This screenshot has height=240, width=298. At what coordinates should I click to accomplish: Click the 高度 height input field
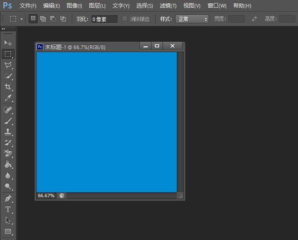point(287,19)
